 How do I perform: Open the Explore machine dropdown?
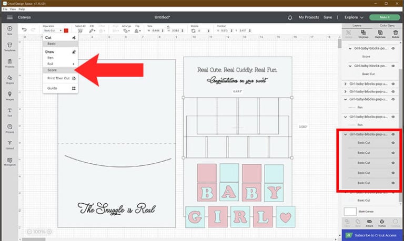[x=354, y=17]
